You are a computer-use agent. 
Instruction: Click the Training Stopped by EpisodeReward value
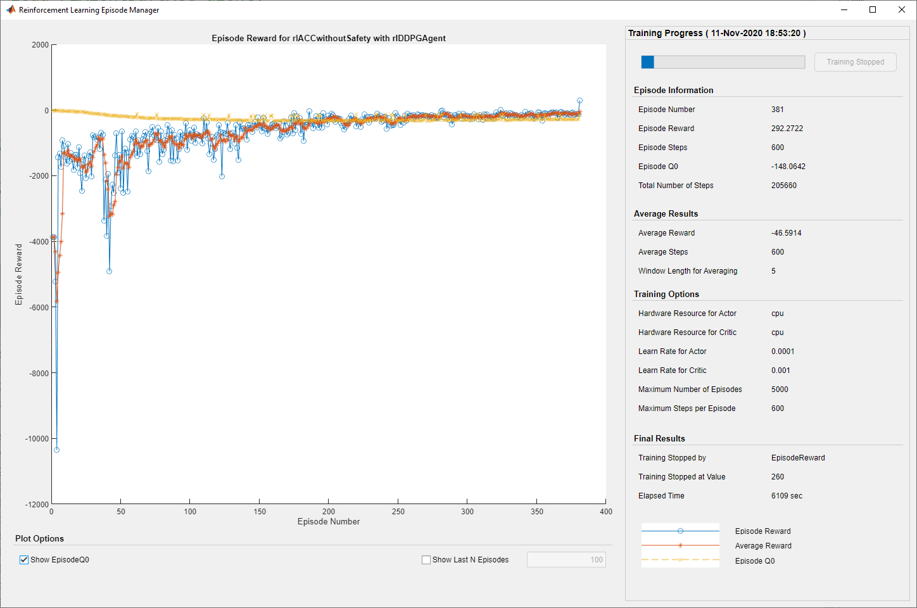pos(797,458)
